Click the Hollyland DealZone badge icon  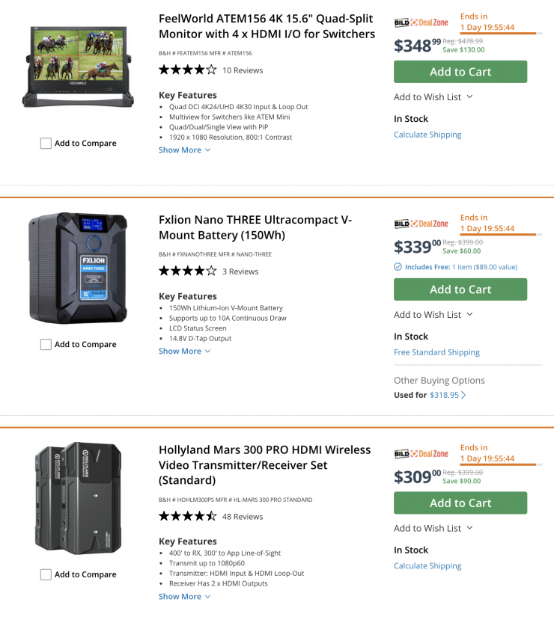(421, 453)
